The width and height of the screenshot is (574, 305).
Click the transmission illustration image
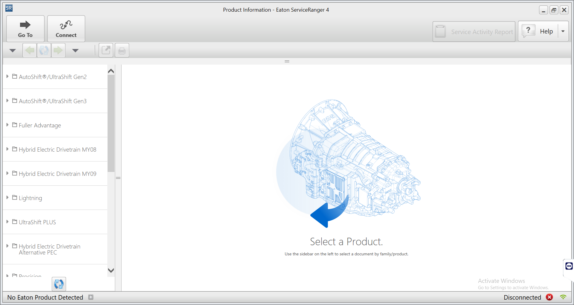tap(348, 163)
